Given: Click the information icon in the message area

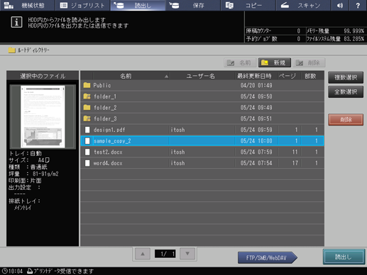Looking at the screenshot, I should tap(16, 22).
